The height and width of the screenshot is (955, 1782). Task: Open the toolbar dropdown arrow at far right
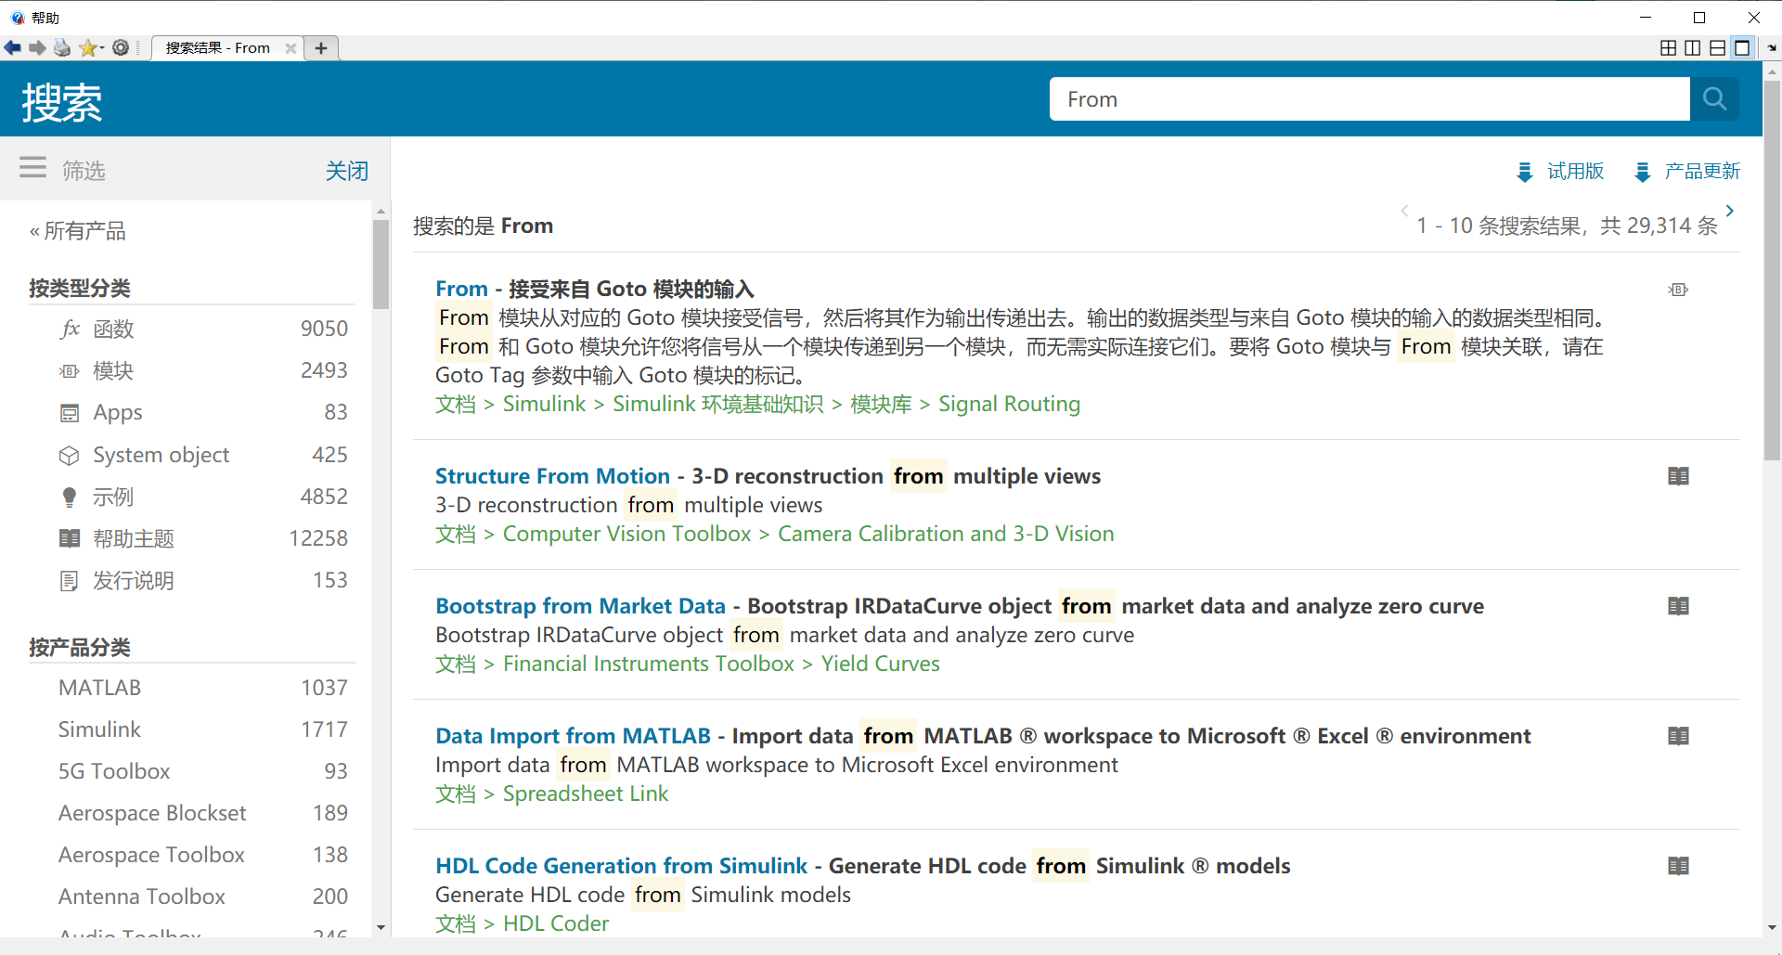pyautogui.click(x=1772, y=48)
